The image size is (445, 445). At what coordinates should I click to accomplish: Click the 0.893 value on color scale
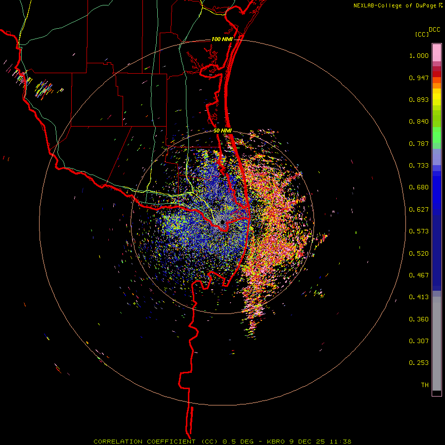pyautogui.click(x=419, y=99)
